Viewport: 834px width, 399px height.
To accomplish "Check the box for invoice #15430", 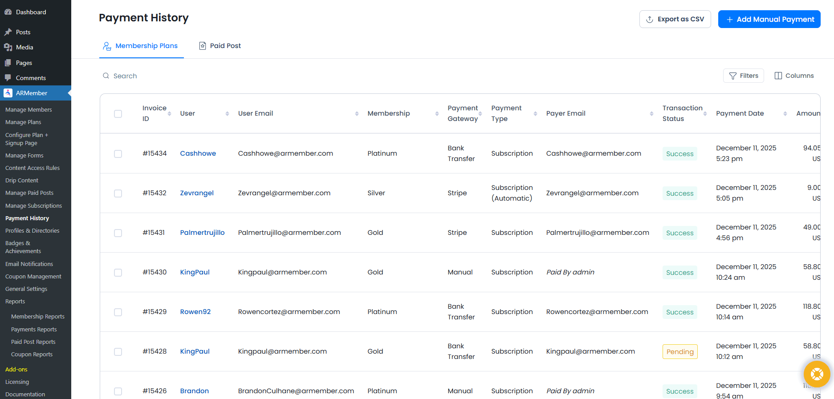I will [x=118, y=273].
